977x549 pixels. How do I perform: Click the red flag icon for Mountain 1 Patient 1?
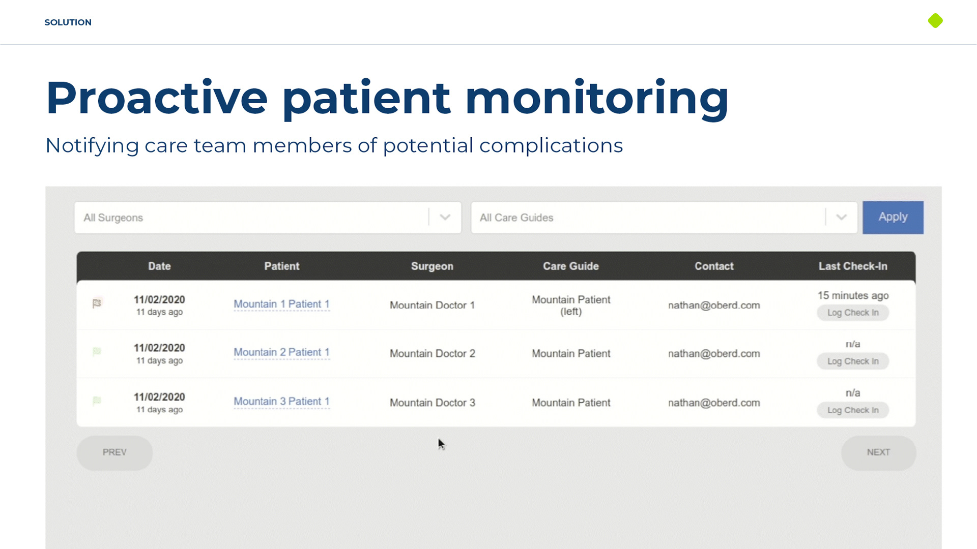97,303
